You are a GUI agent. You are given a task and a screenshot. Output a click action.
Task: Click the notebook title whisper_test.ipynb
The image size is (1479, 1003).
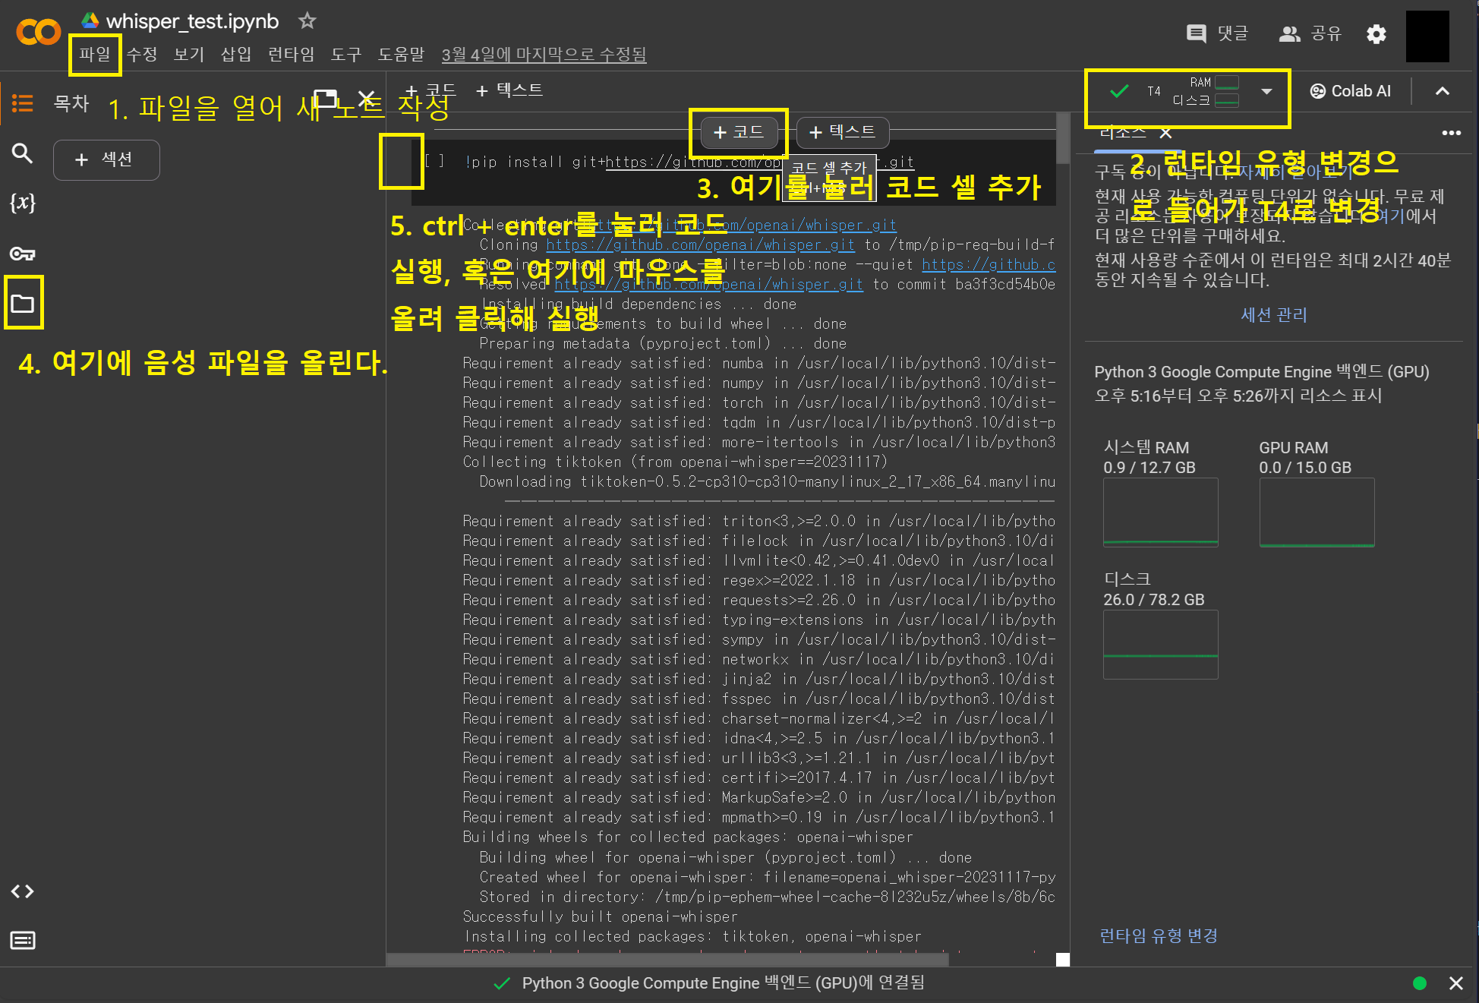point(192,21)
